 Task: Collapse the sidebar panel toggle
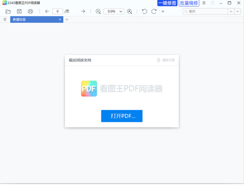click(x=5, y=19)
